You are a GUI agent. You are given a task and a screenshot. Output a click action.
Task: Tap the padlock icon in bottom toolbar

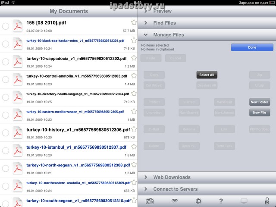click(x=267, y=201)
